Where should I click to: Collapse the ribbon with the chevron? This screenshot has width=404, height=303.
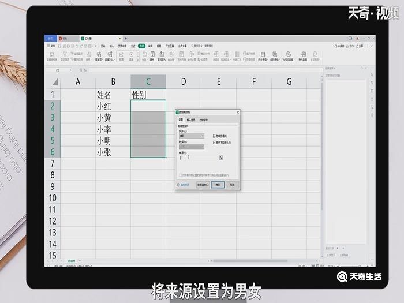coord(372,46)
